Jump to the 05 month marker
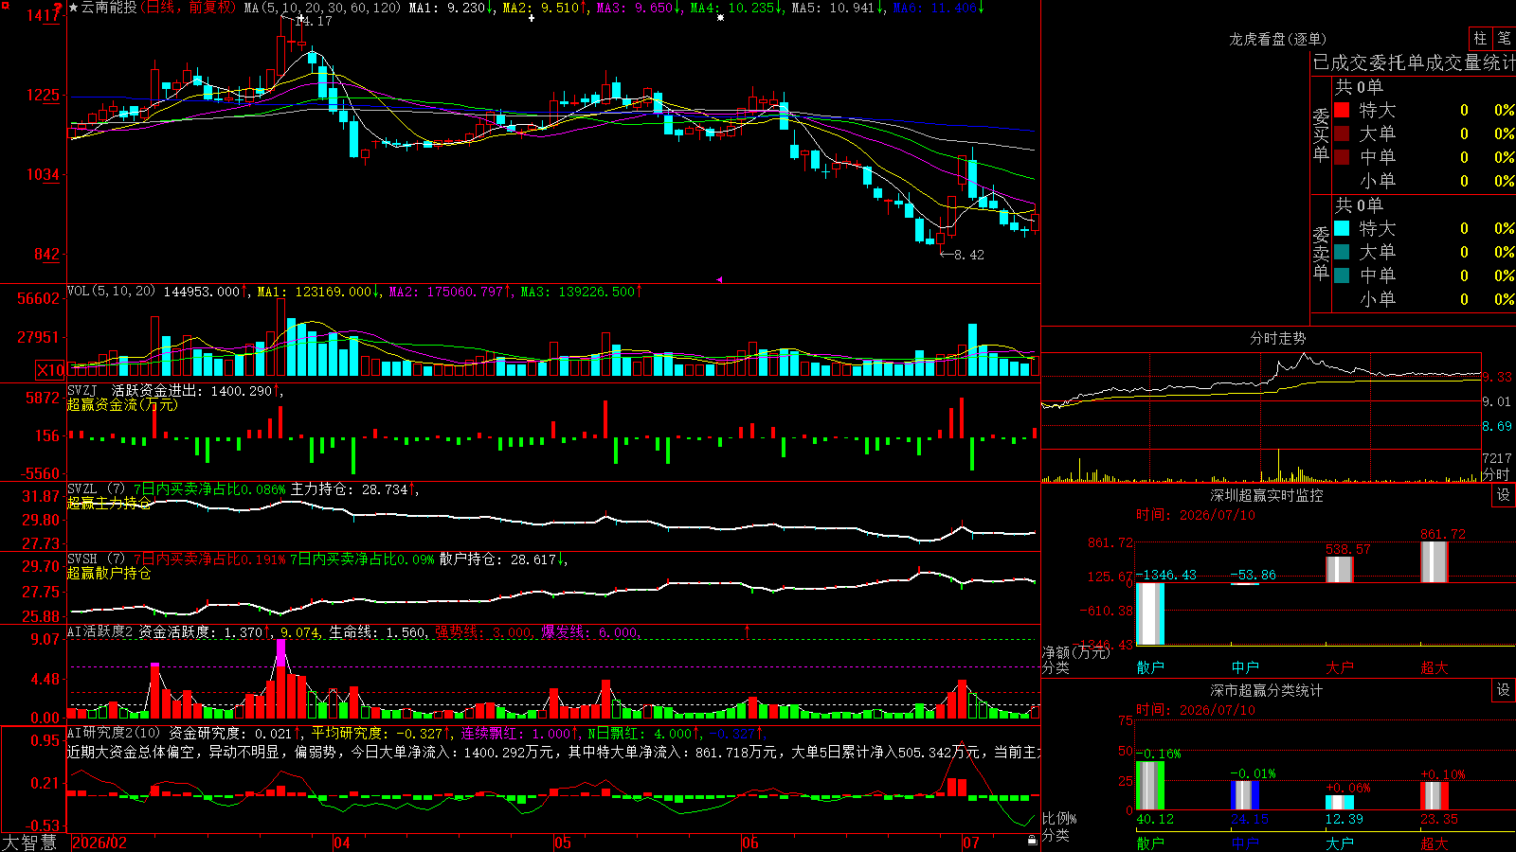This screenshot has width=1516, height=852. pyautogui.click(x=563, y=843)
